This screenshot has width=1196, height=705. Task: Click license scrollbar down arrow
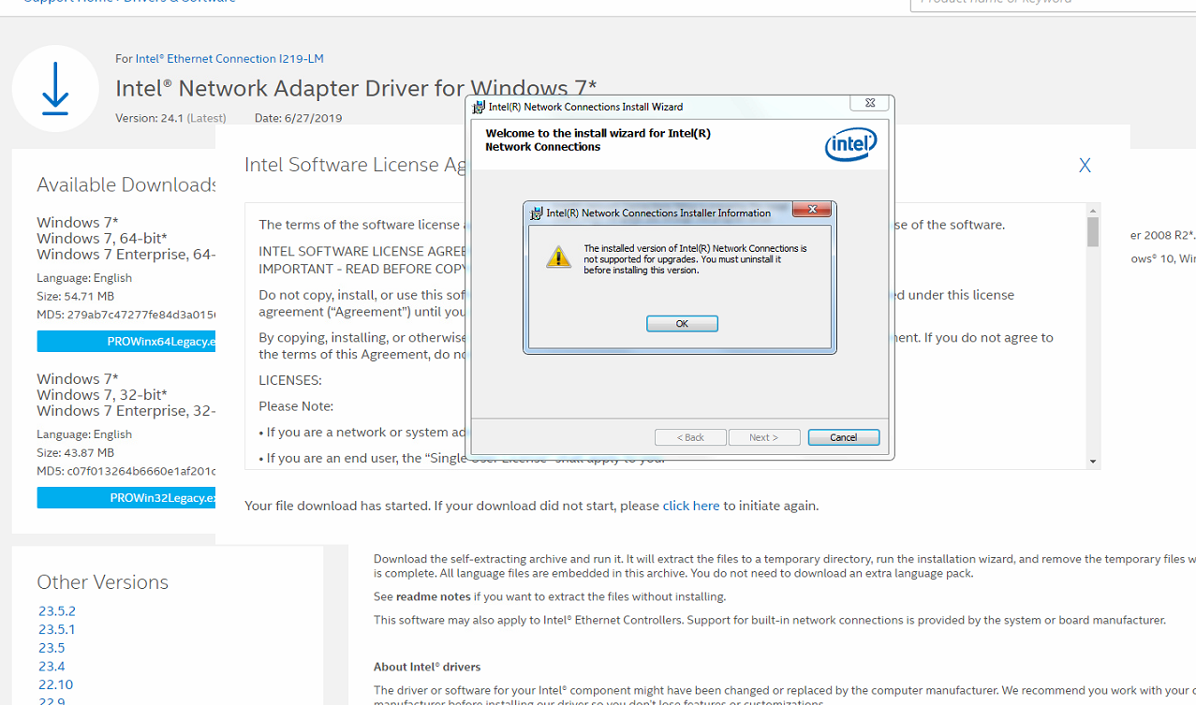click(x=1093, y=462)
